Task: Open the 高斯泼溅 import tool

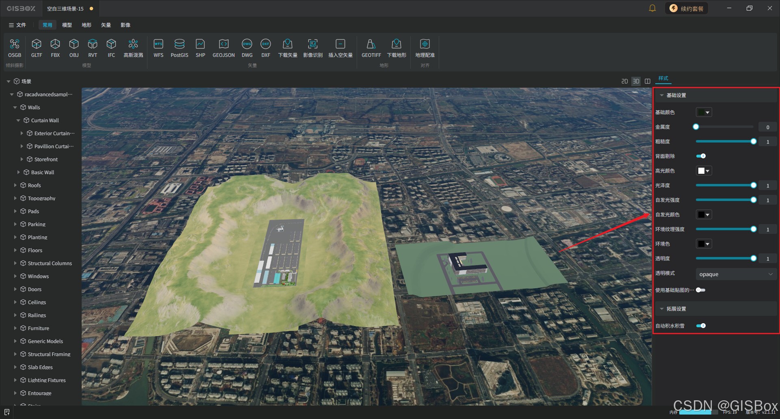Action: click(x=133, y=48)
